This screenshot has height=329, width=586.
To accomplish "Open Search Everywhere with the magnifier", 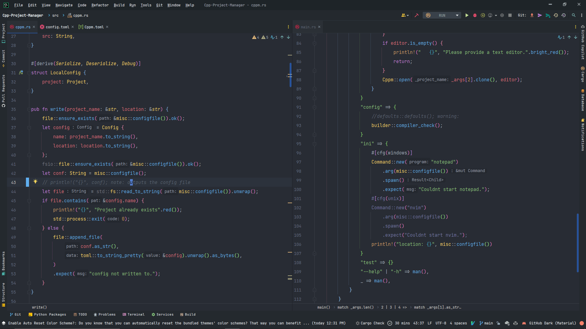I will 574,15.
